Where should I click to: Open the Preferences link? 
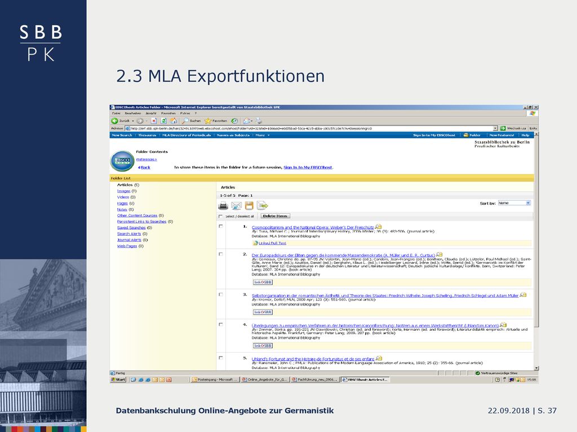coord(147,159)
